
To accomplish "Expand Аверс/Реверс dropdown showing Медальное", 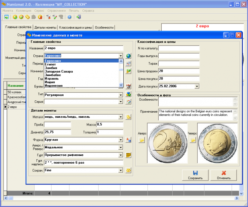I will point(121,147).
